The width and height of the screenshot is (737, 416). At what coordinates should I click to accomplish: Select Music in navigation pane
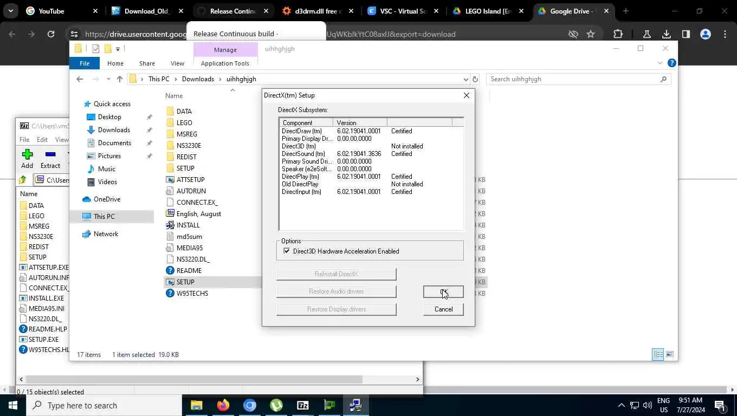tap(106, 169)
